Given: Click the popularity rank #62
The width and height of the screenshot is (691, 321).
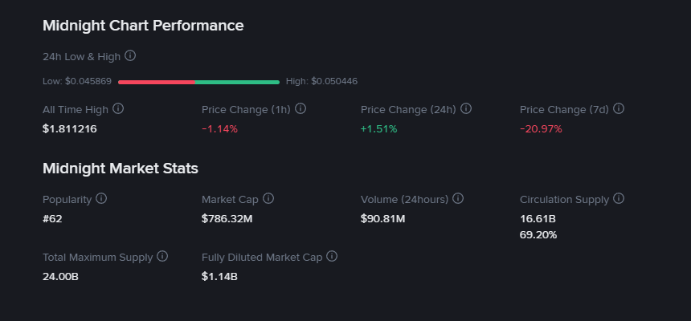Looking at the screenshot, I should [53, 218].
